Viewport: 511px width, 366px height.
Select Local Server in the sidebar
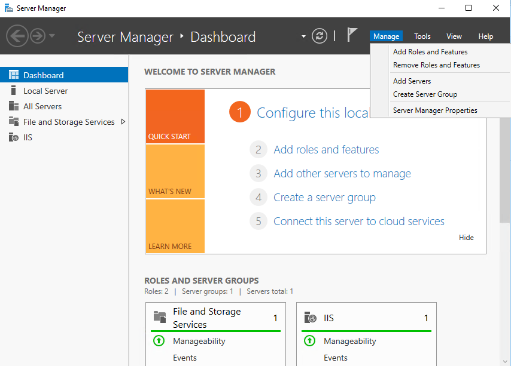45,91
